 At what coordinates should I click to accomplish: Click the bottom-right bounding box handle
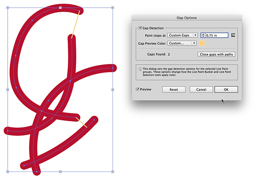[x=113, y=172]
